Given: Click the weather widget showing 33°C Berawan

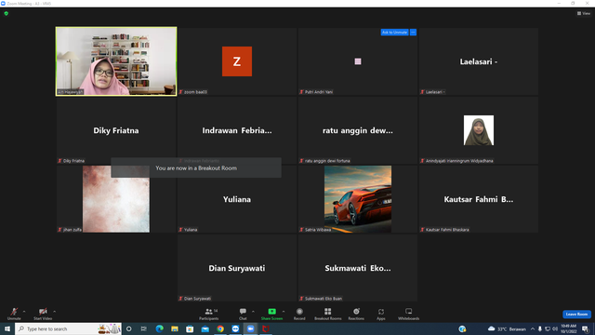Looking at the screenshot, I should 507,328.
